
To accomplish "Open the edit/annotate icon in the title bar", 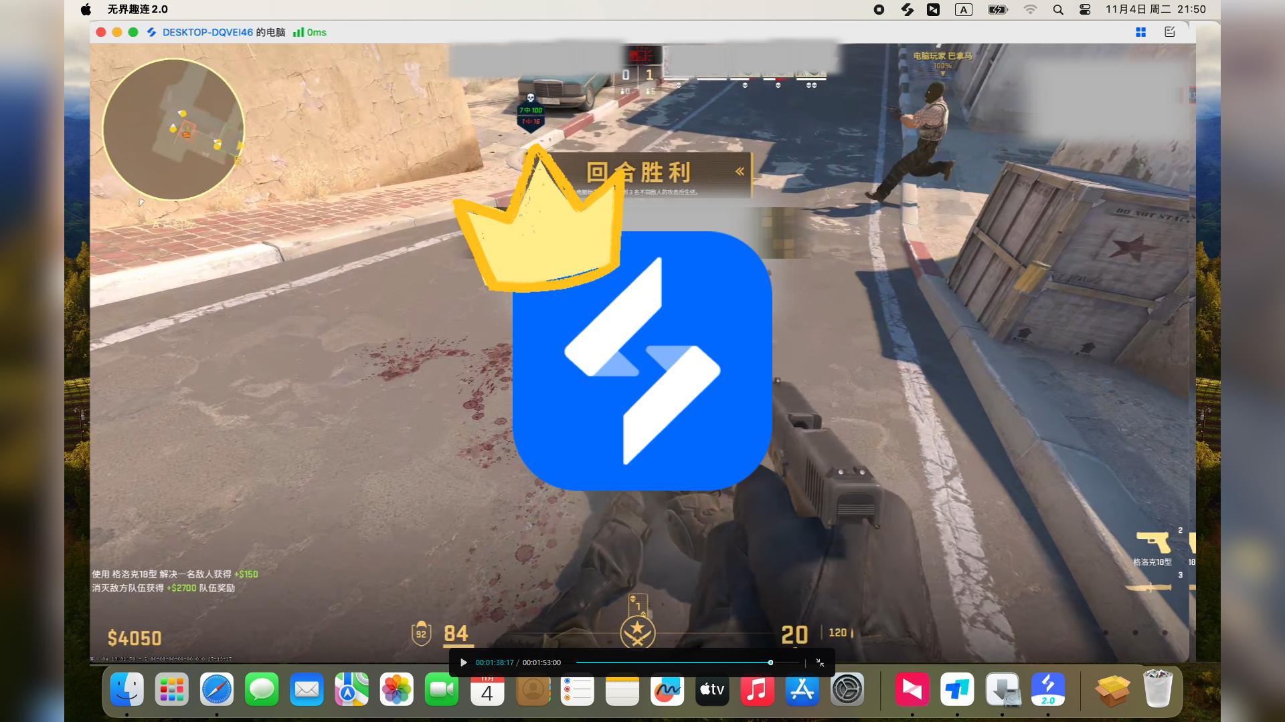I will (1169, 31).
